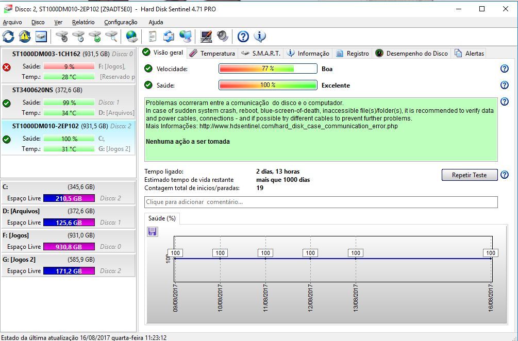Click the hdsentinel.com communication error link text
Screen dimensions: 518x341
click(x=298, y=126)
